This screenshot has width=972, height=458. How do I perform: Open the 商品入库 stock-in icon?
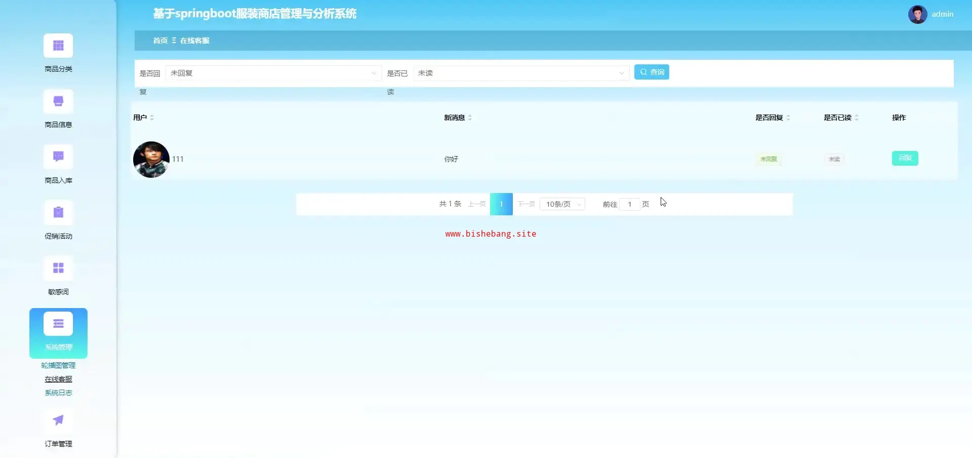(58, 158)
